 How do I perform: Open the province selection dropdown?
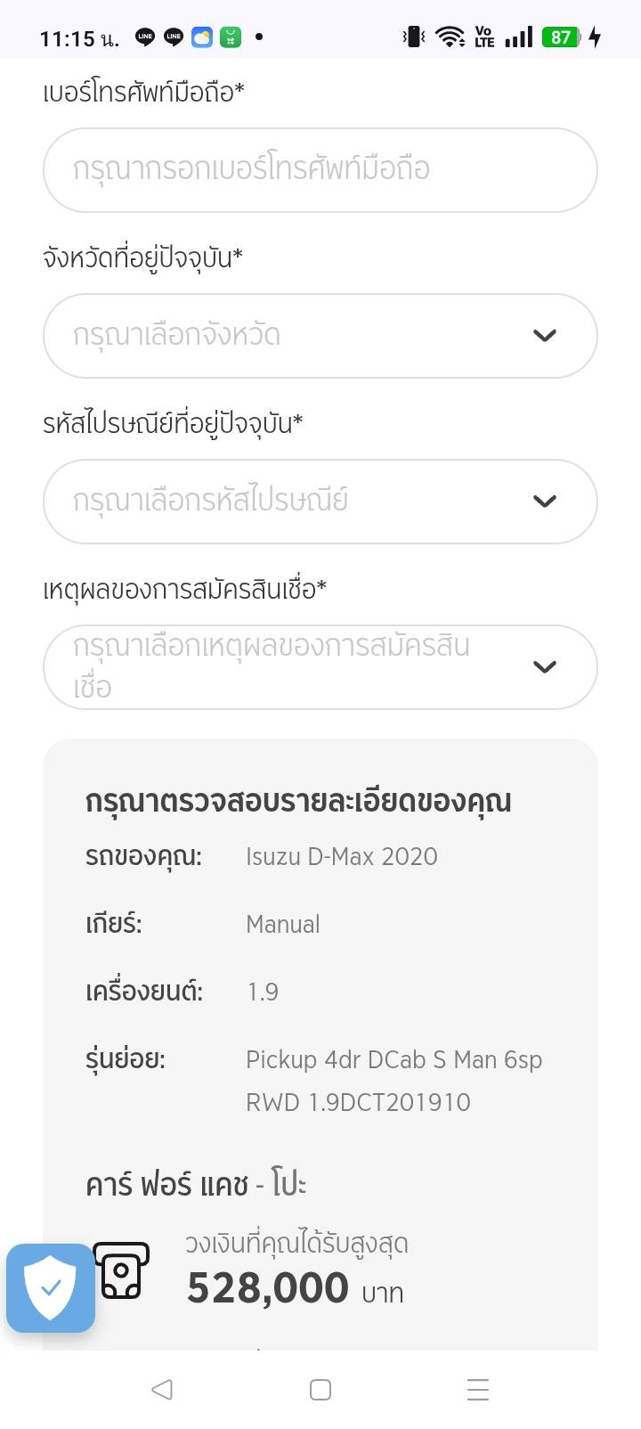tap(320, 336)
